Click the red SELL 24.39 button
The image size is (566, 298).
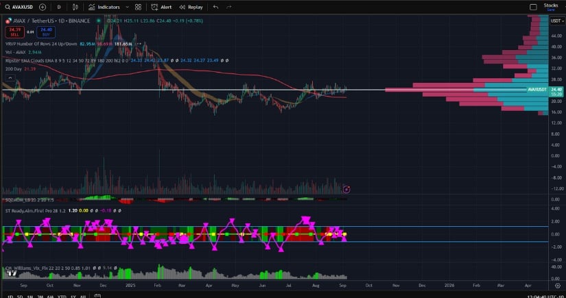(15, 32)
